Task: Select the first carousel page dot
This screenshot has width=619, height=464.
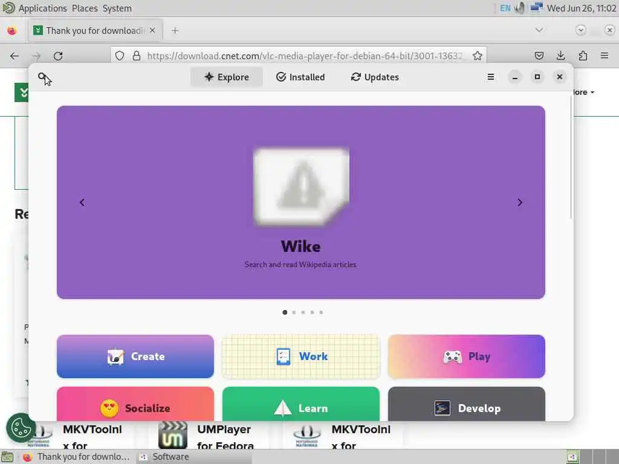Action: (285, 312)
